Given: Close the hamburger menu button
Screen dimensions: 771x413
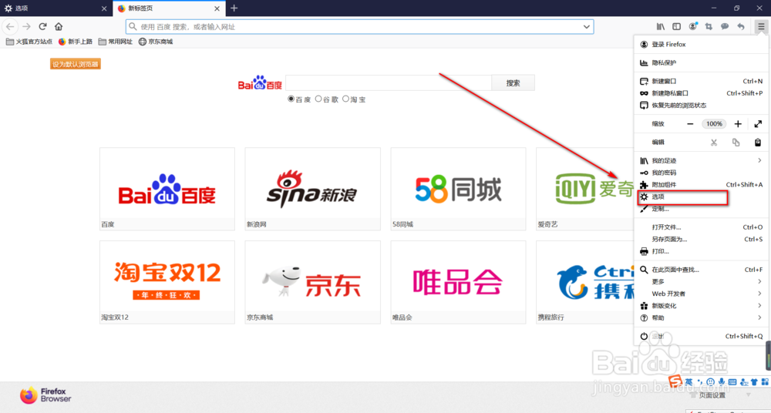Looking at the screenshot, I should point(761,26).
